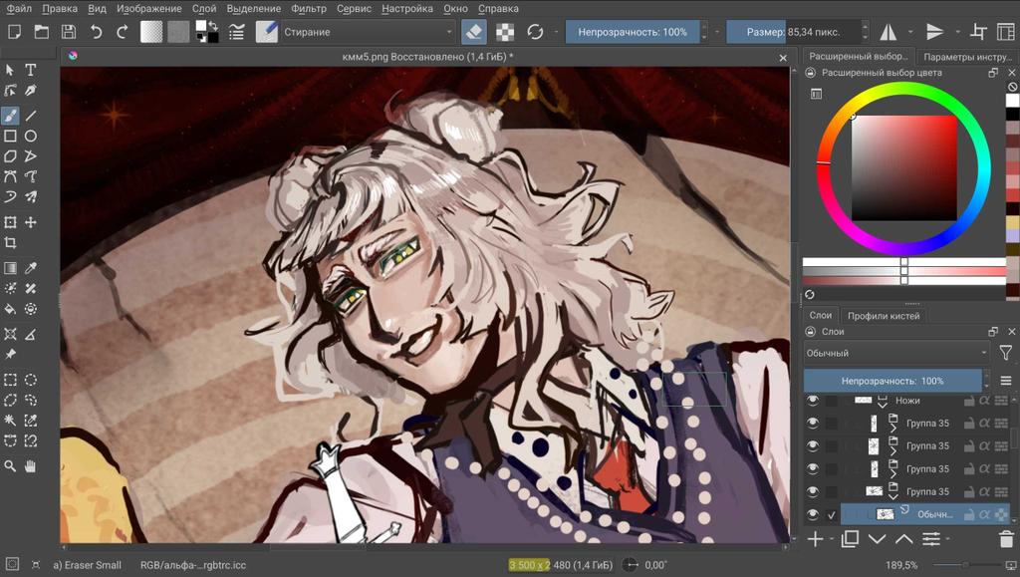The height and width of the screenshot is (577, 1020).
Task: Toggle preserve alpha checkerboard button
Action: pos(505,32)
